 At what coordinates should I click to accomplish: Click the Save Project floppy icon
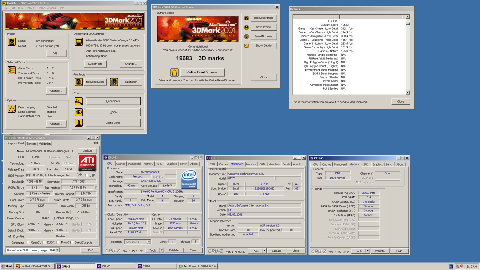(246, 27)
